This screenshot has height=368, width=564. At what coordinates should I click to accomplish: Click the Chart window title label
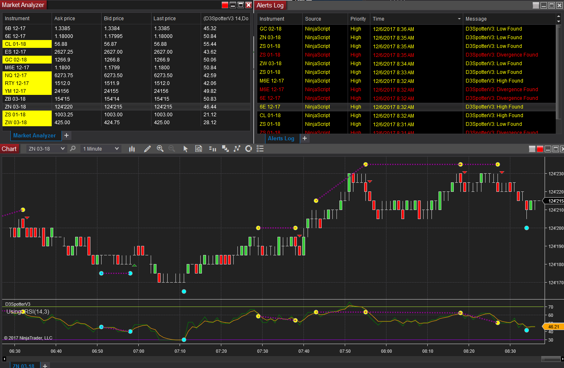[9, 149]
